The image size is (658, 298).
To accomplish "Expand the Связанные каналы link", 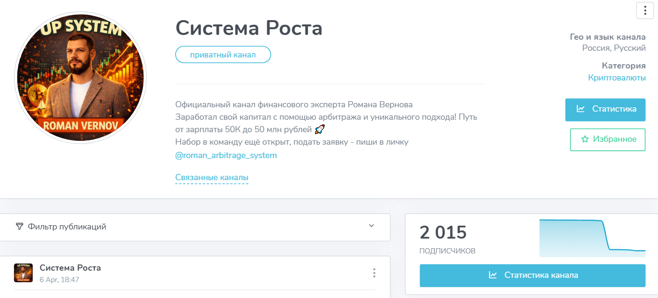I will [x=211, y=178].
